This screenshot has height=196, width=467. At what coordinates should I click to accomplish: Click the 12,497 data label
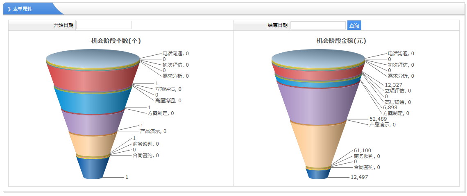tap(359, 177)
